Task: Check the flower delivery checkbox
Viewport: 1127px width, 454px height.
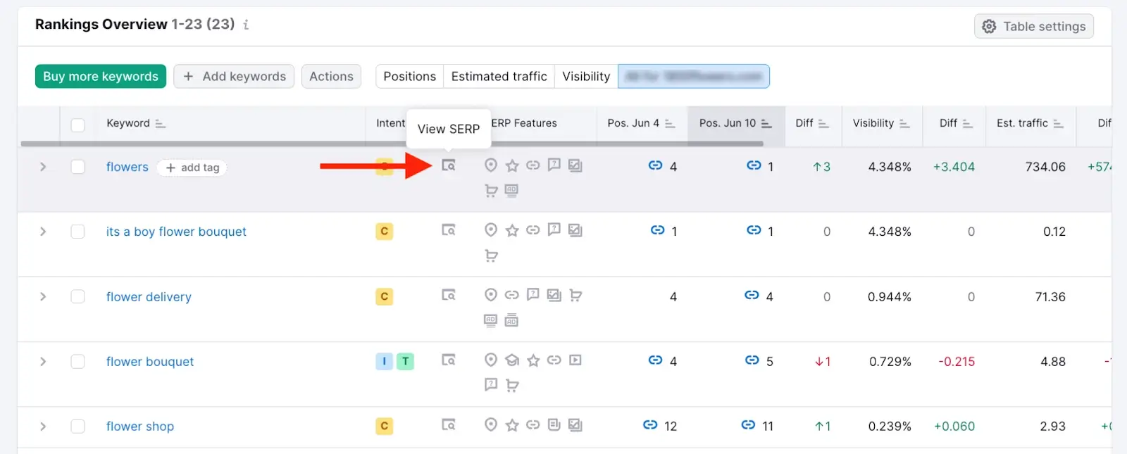Action: (x=77, y=296)
